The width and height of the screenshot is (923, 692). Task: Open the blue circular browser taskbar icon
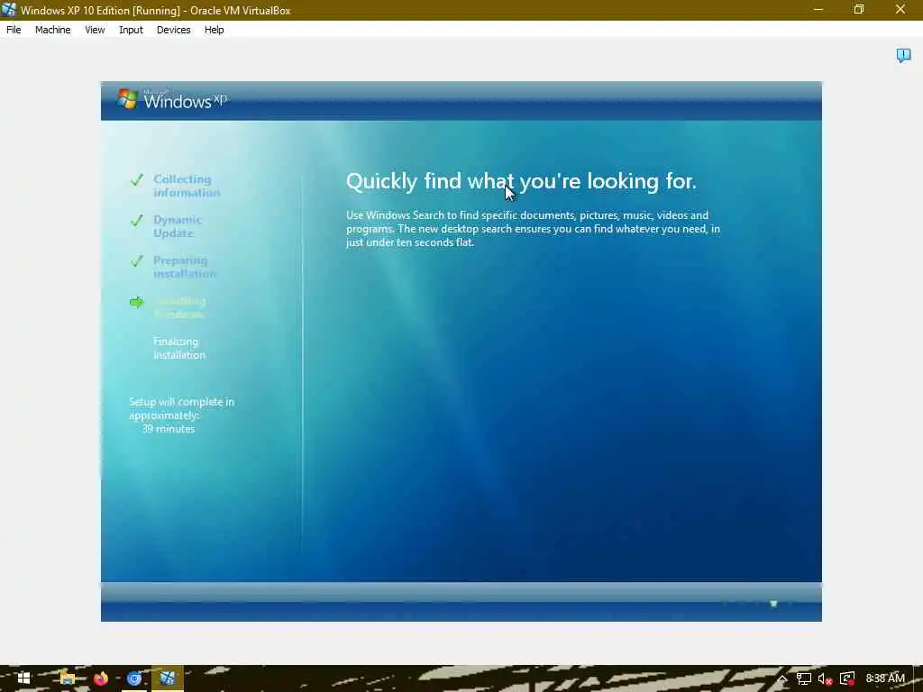coord(134,678)
